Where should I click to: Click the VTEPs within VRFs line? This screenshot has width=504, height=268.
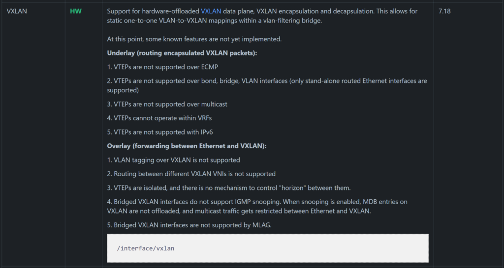click(x=159, y=118)
